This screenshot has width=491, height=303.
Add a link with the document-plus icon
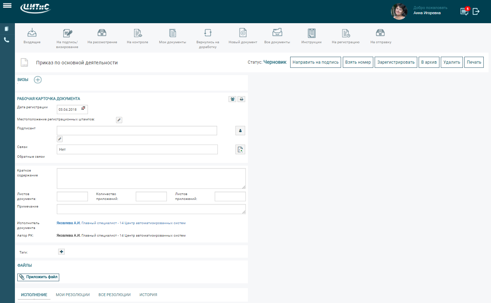(240, 149)
